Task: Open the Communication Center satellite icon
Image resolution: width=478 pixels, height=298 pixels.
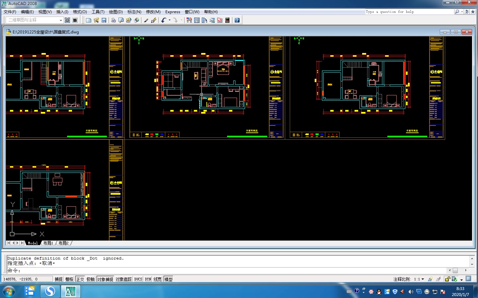Action: click(467, 12)
